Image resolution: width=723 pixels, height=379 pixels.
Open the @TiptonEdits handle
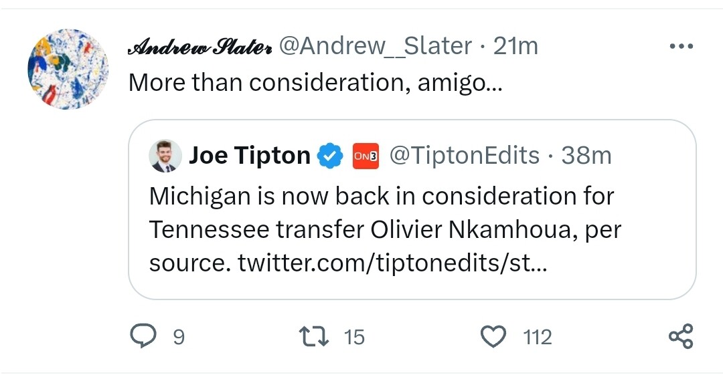(x=464, y=156)
